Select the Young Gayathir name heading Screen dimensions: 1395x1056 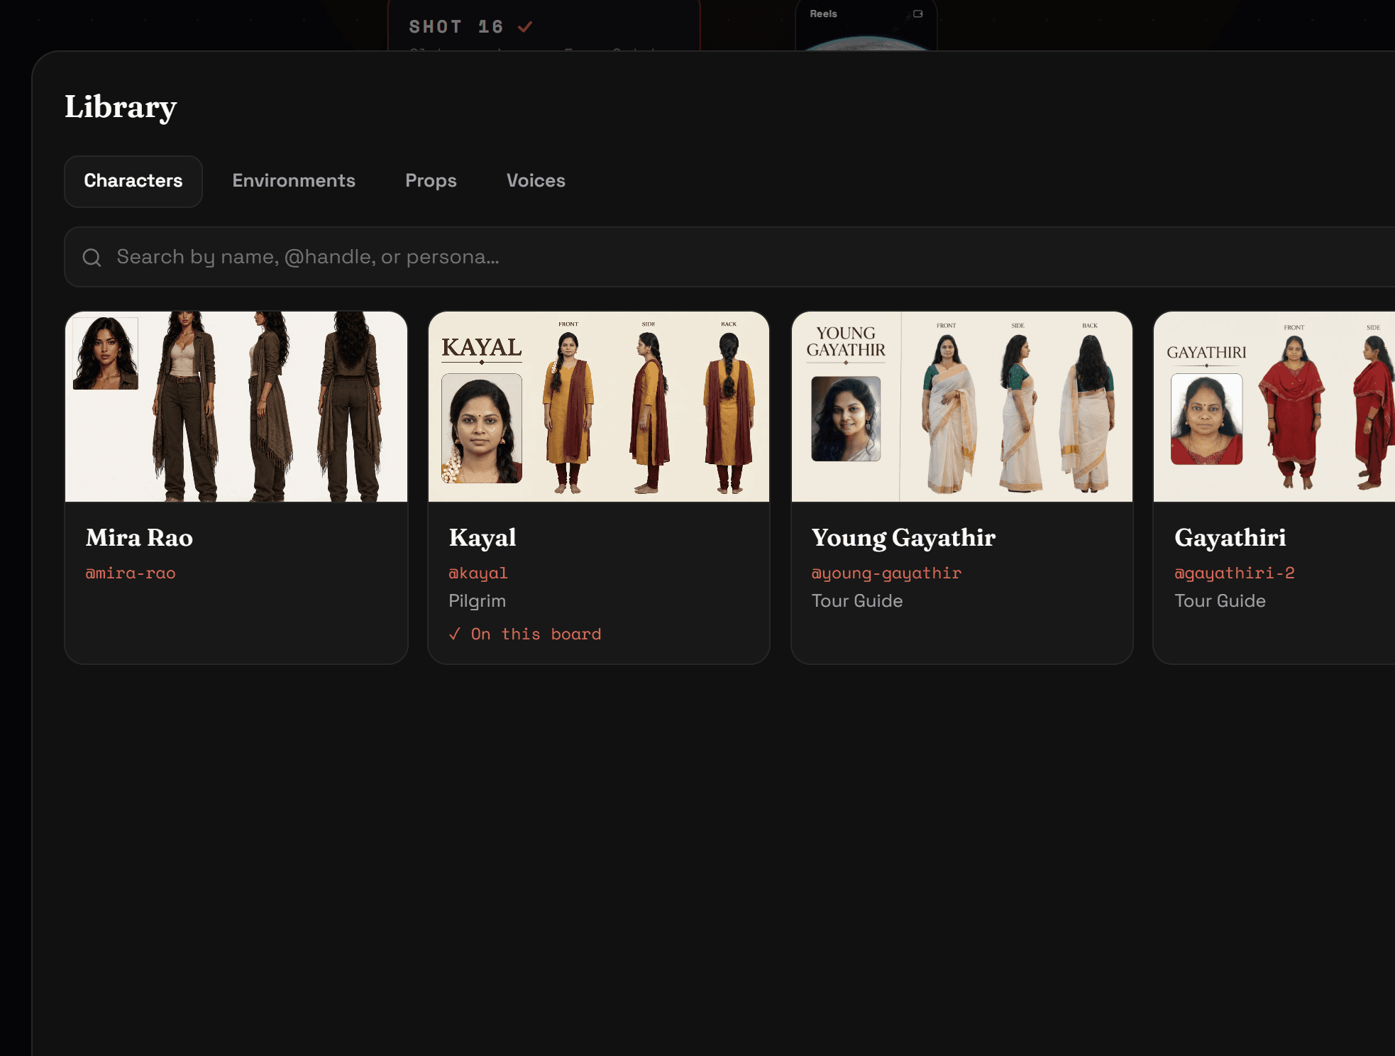coord(903,537)
